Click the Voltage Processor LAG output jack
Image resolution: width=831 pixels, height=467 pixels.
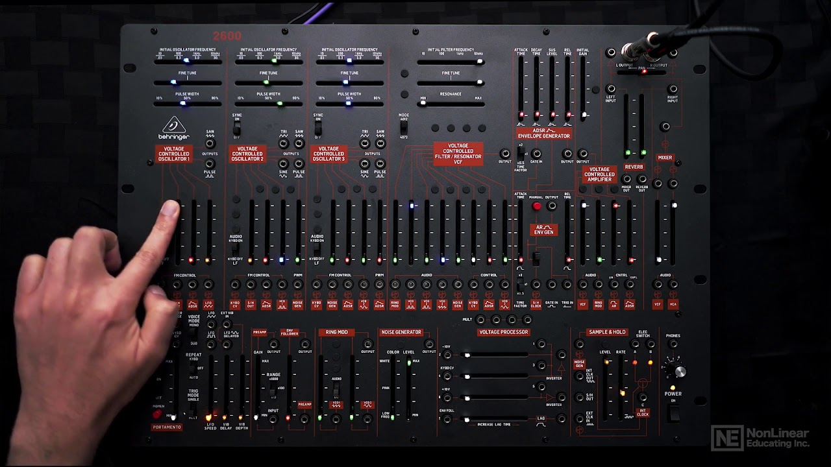(x=562, y=419)
